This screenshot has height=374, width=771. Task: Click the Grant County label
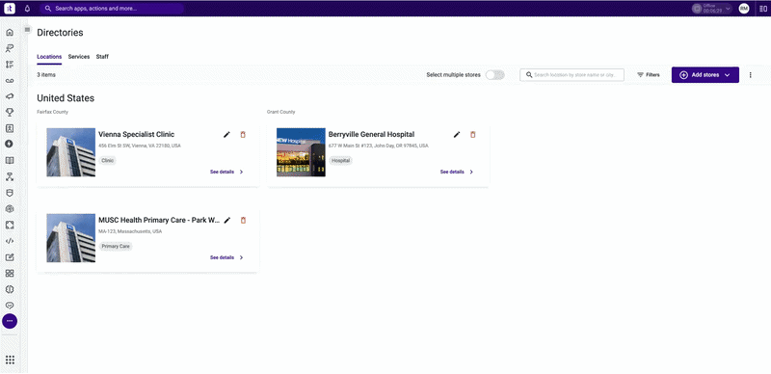coord(280,112)
